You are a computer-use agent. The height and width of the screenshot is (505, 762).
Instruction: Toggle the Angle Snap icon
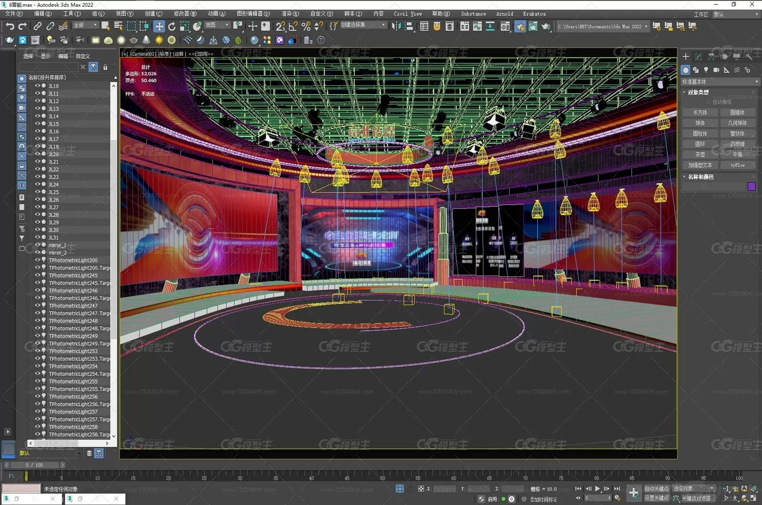tap(293, 26)
